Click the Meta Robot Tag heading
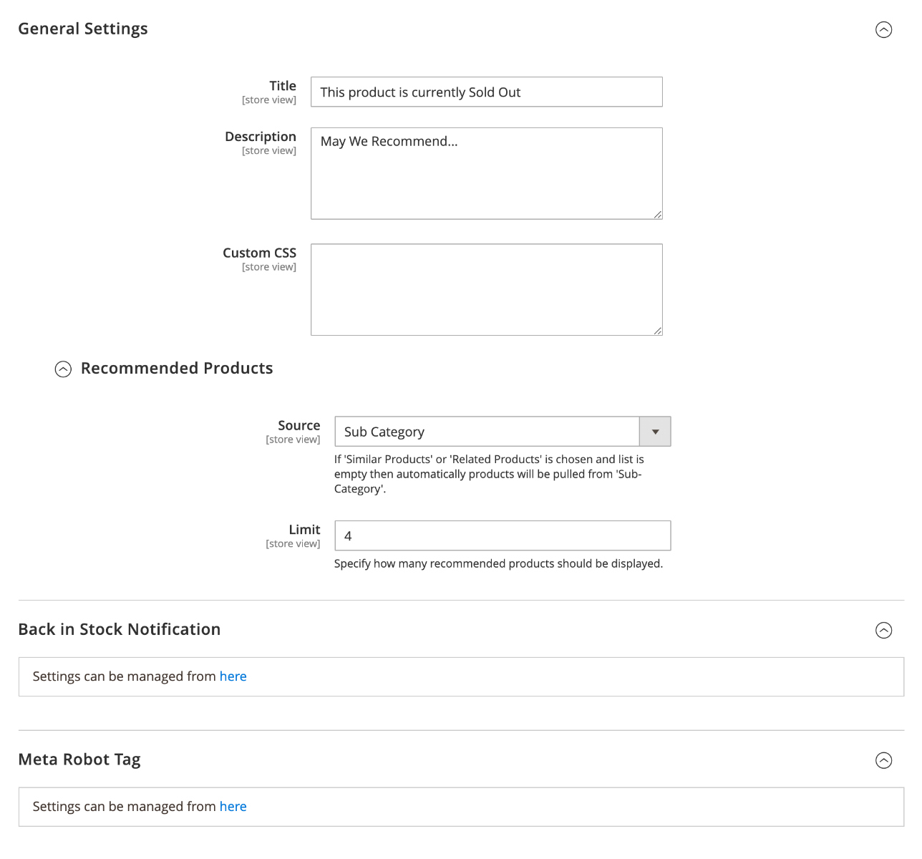Image resolution: width=922 pixels, height=859 pixels. [x=79, y=759]
